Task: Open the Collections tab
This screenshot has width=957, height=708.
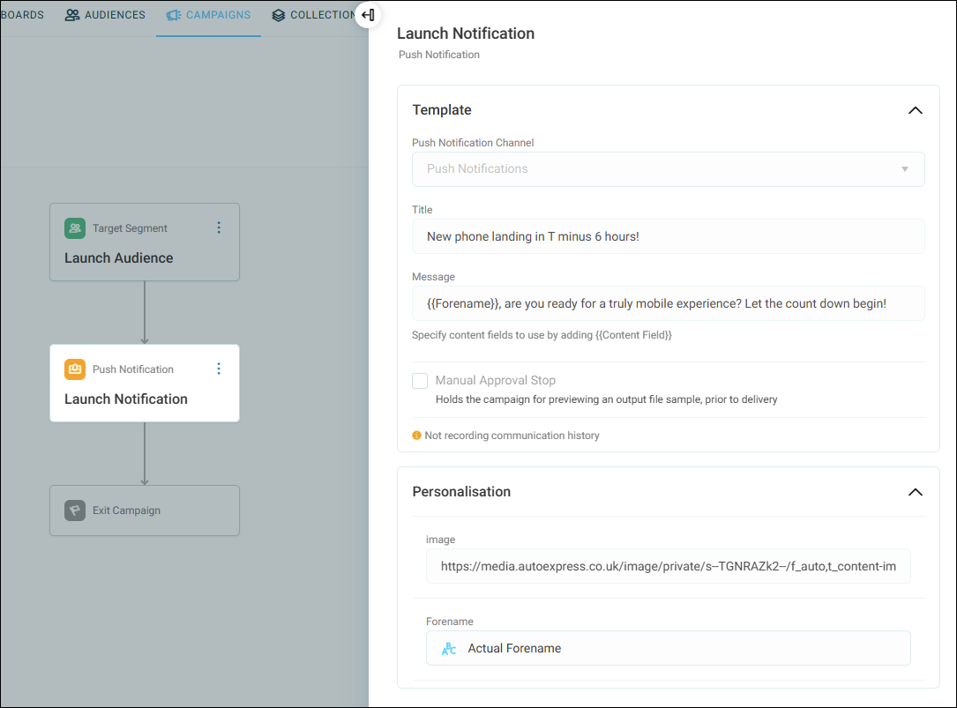Action: 314,15
